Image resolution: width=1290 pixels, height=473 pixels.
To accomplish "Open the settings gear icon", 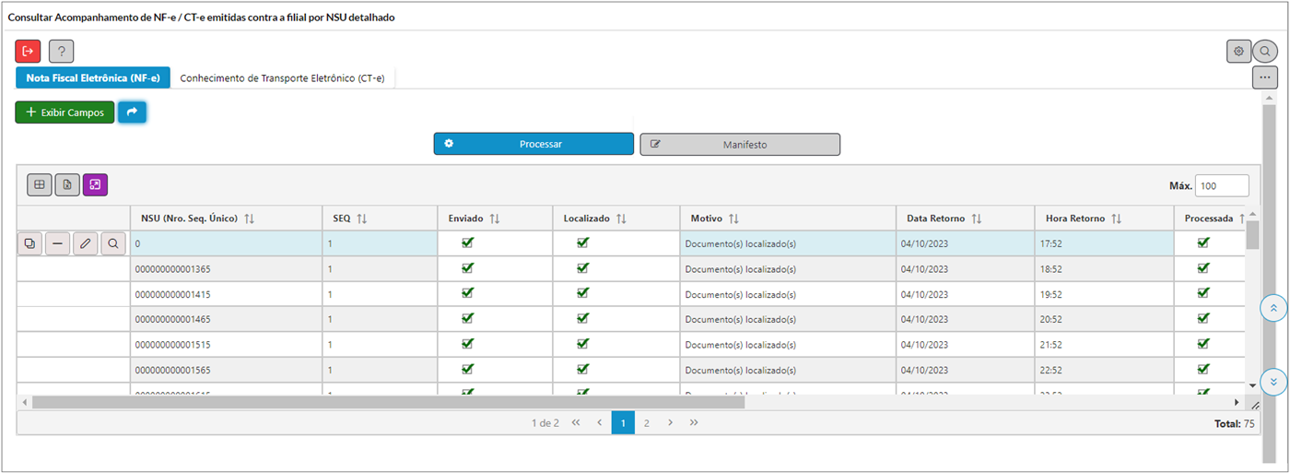I will (x=1238, y=52).
